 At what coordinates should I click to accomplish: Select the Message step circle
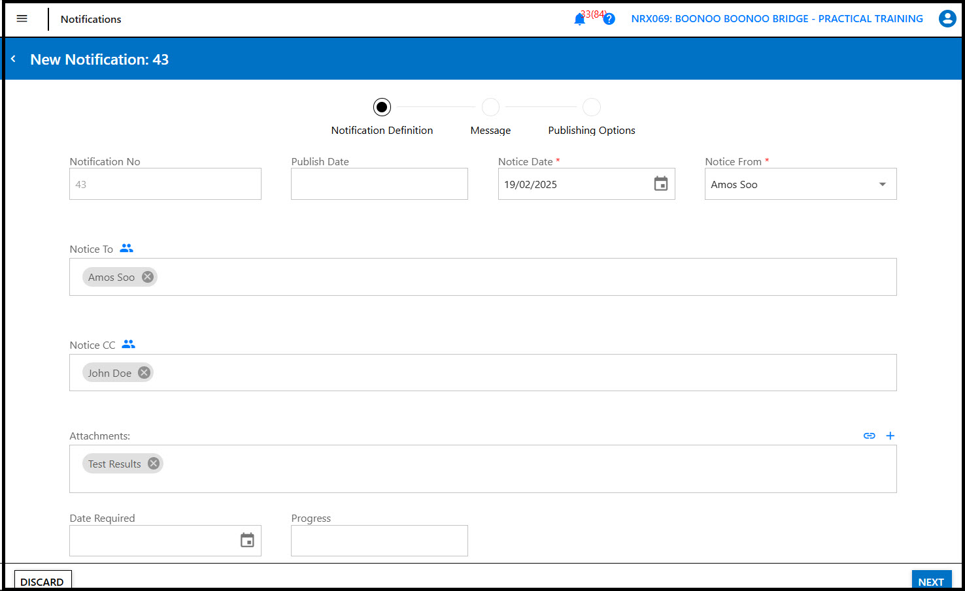490,107
